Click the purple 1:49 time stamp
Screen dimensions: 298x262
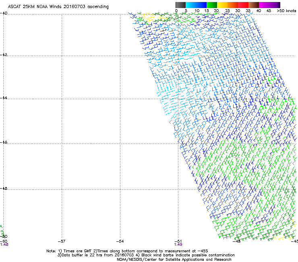pos(178,245)
